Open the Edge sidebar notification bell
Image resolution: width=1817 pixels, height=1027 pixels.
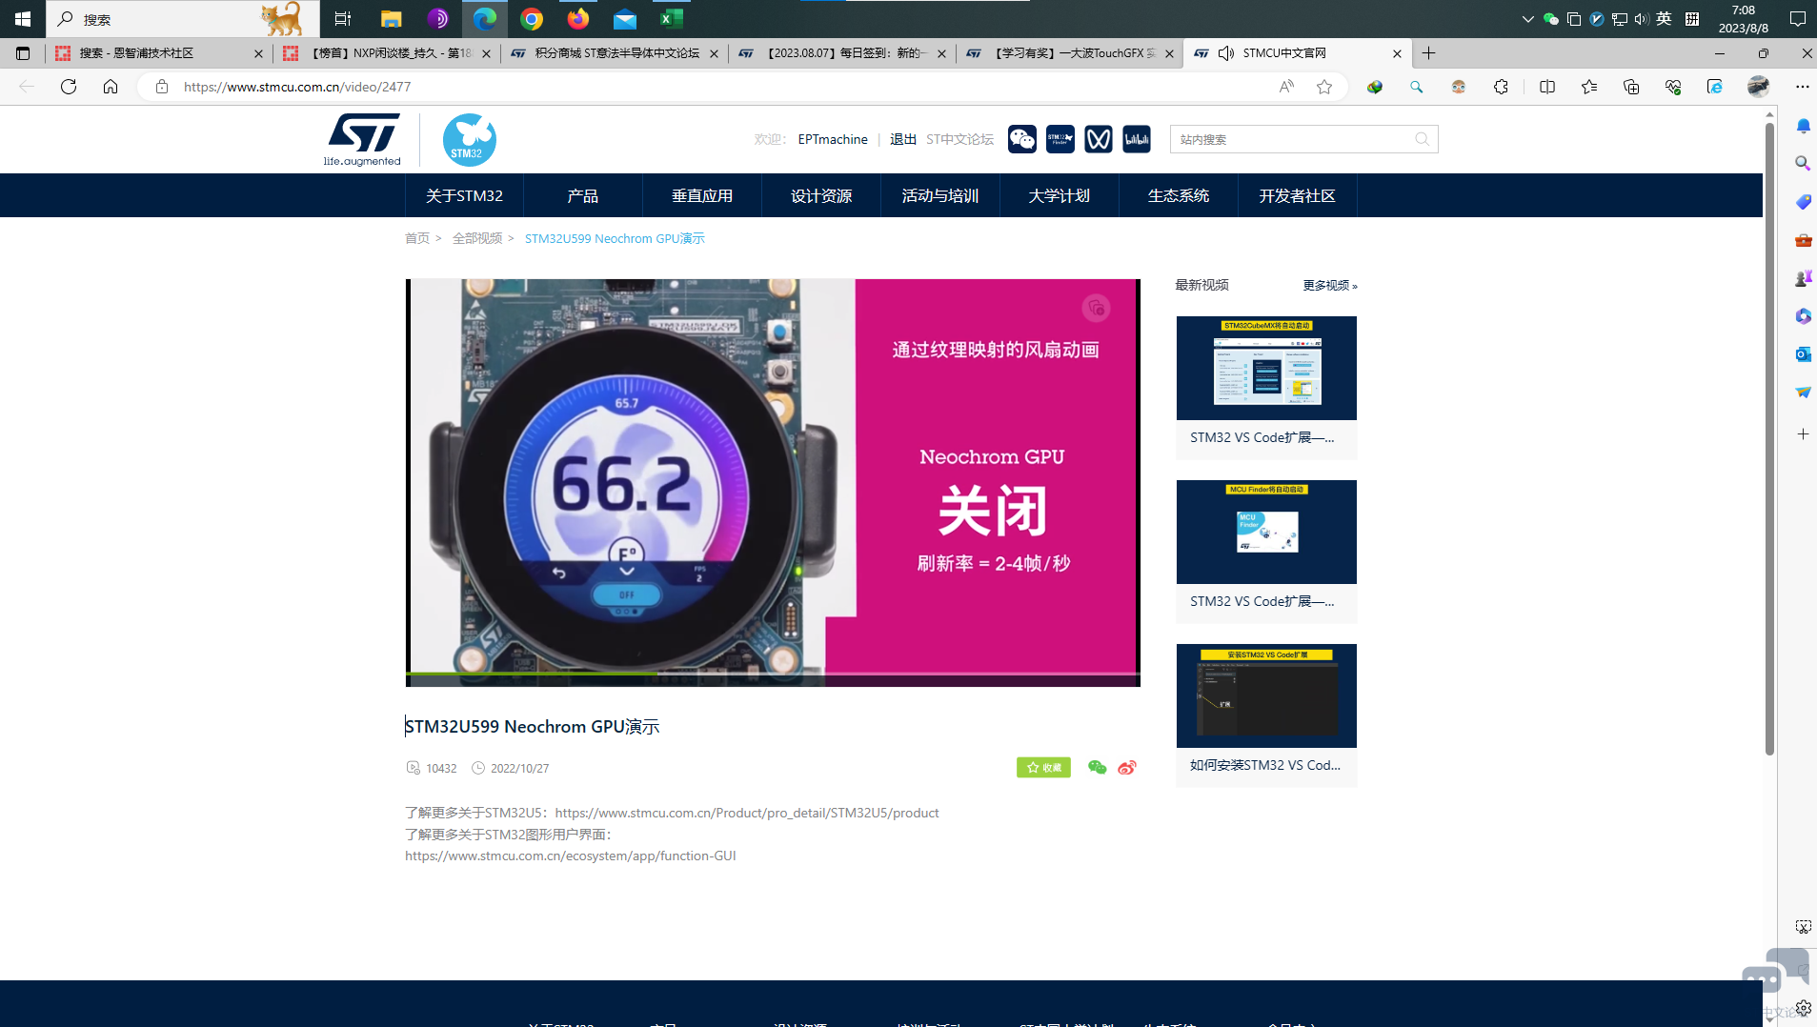click(x=1803, y=126)
